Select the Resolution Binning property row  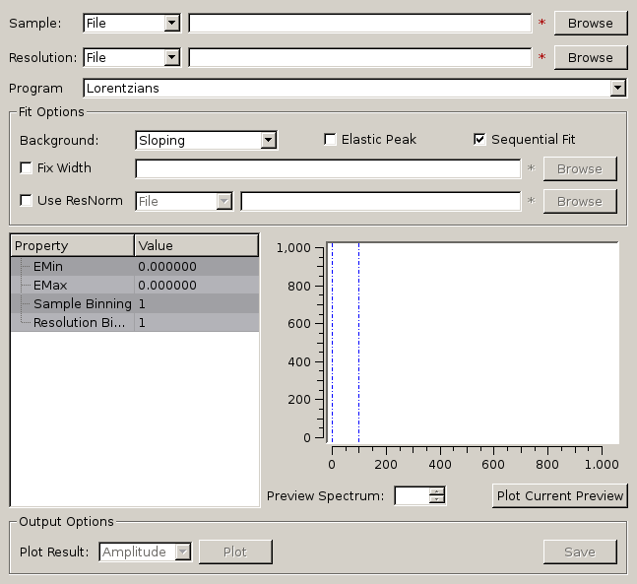click(72, 323)
